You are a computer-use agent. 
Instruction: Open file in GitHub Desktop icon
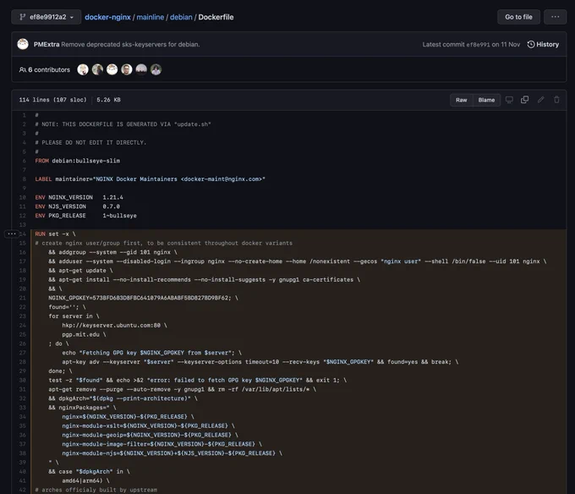509,100
